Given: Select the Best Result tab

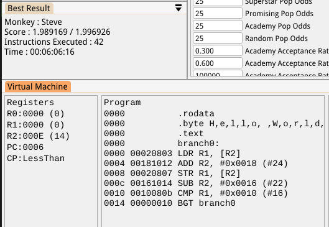Looking at the screenshot, I should 29,8.
